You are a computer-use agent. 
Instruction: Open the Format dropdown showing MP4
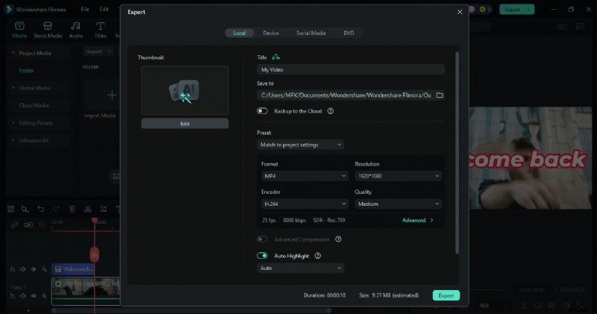[x=304, y=176]
